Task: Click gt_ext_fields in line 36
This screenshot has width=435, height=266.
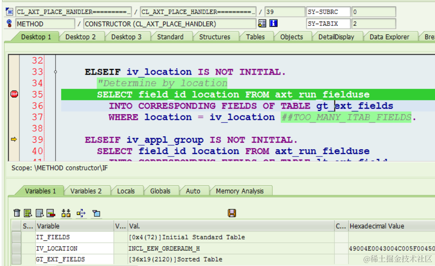Action: (355, 106)
